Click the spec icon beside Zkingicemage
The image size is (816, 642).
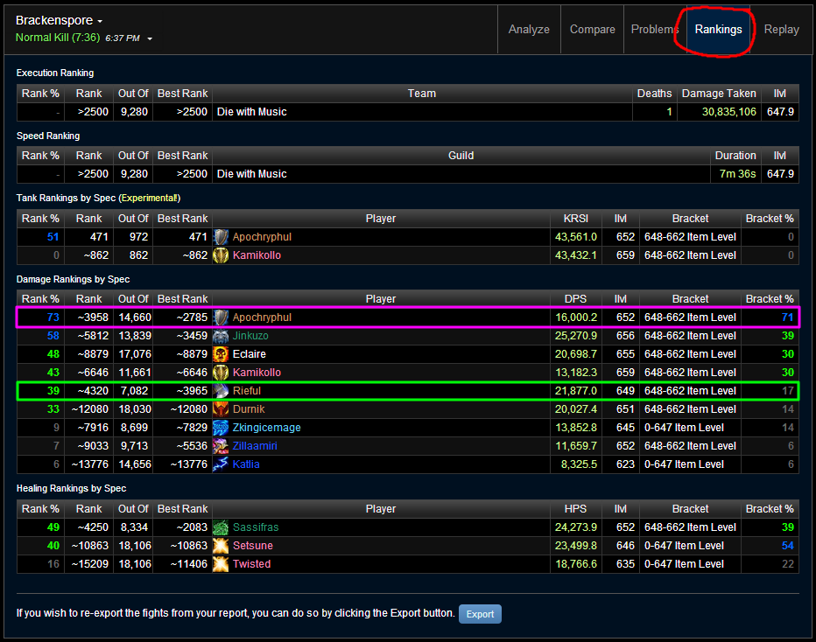pos(221,428)
